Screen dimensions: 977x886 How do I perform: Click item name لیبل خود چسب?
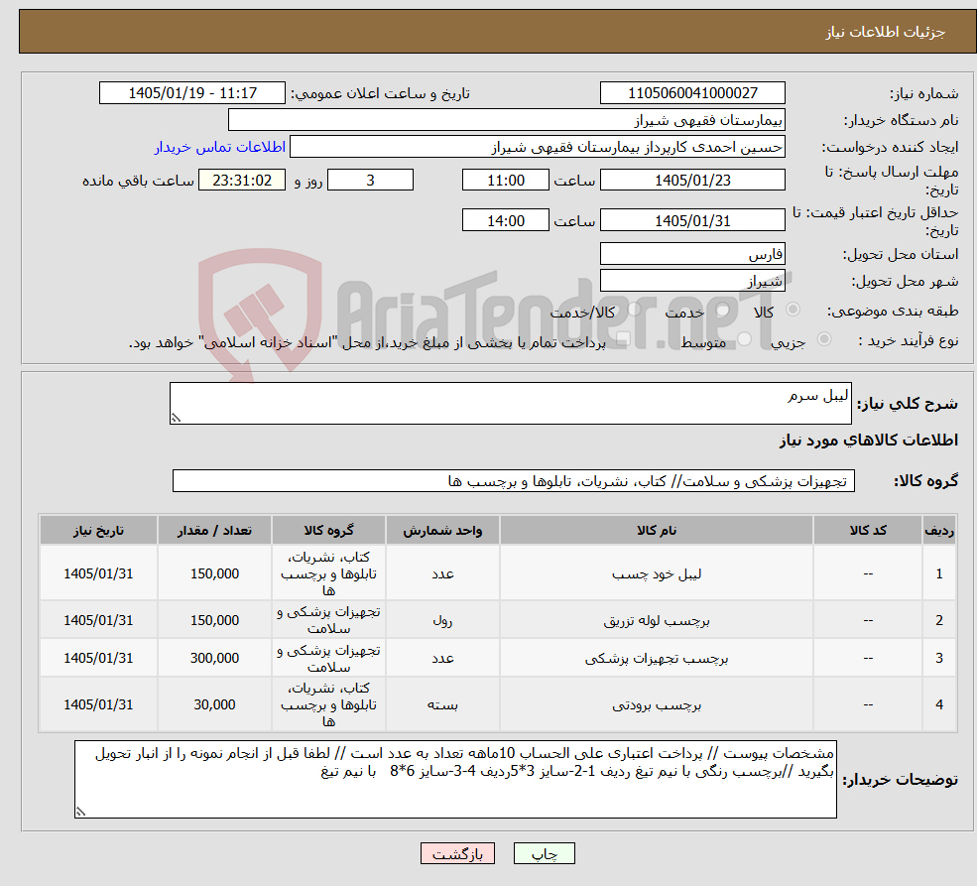pos(656,573)
